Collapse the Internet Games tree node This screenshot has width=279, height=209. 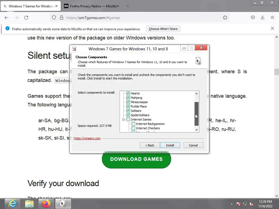(123, 120)
